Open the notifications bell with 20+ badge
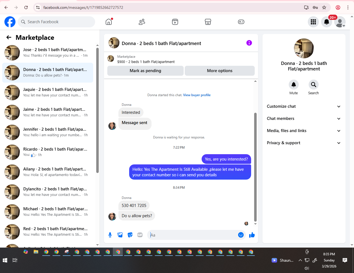 [327, 22]
